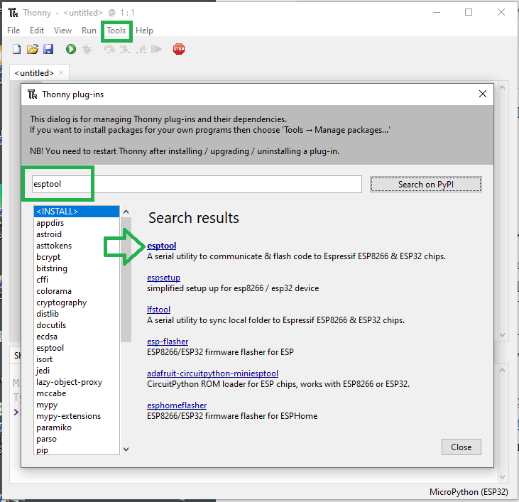The height and width of the screenshot is (502, 519).
Task: Open the esp-flasher search result link
Action: point(168,342)
